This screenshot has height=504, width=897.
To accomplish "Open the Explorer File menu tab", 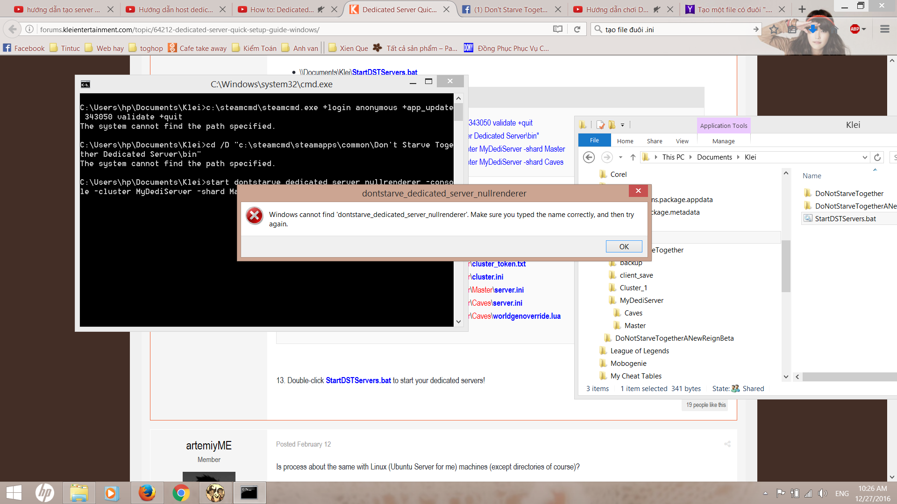I will 594,140.
